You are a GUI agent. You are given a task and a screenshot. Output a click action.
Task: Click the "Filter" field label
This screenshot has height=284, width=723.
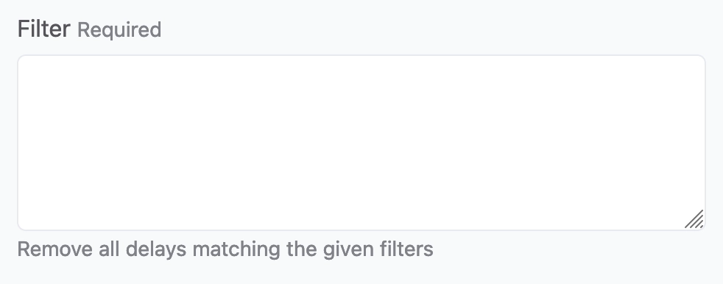click(43, 29)
